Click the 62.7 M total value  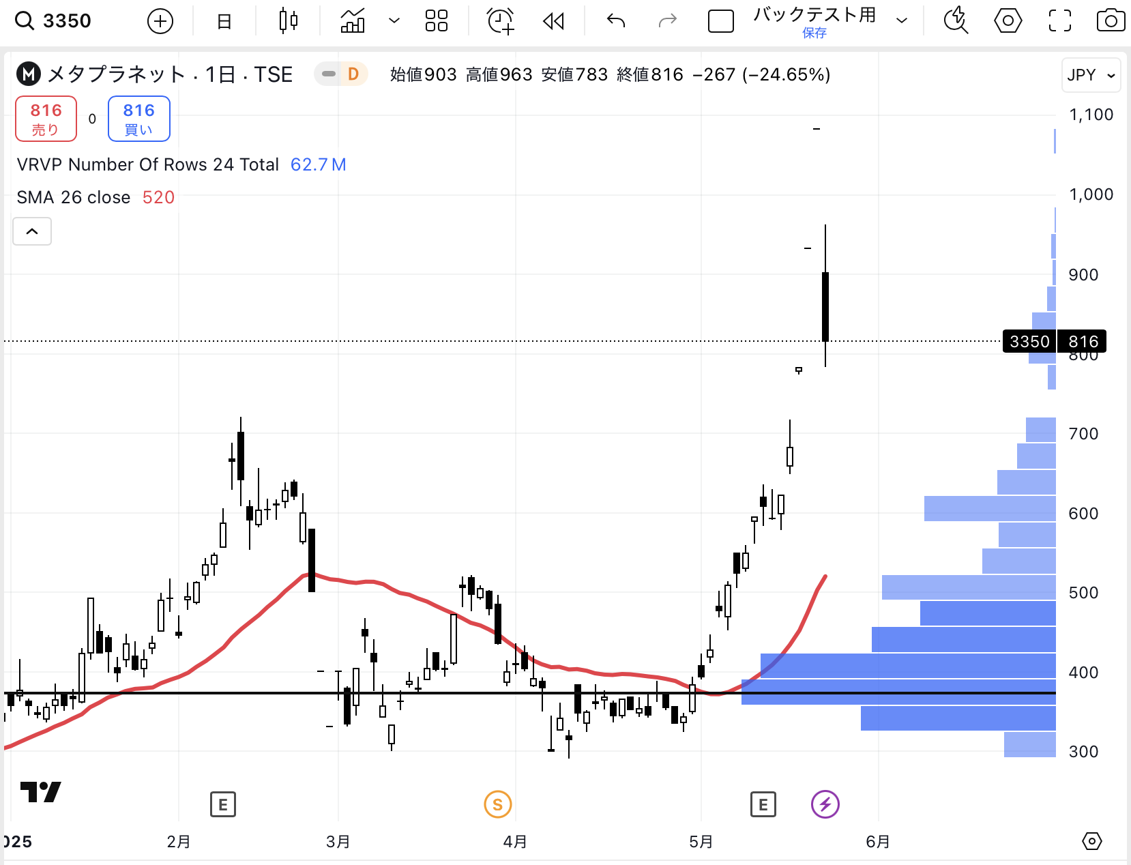point(318,164)
